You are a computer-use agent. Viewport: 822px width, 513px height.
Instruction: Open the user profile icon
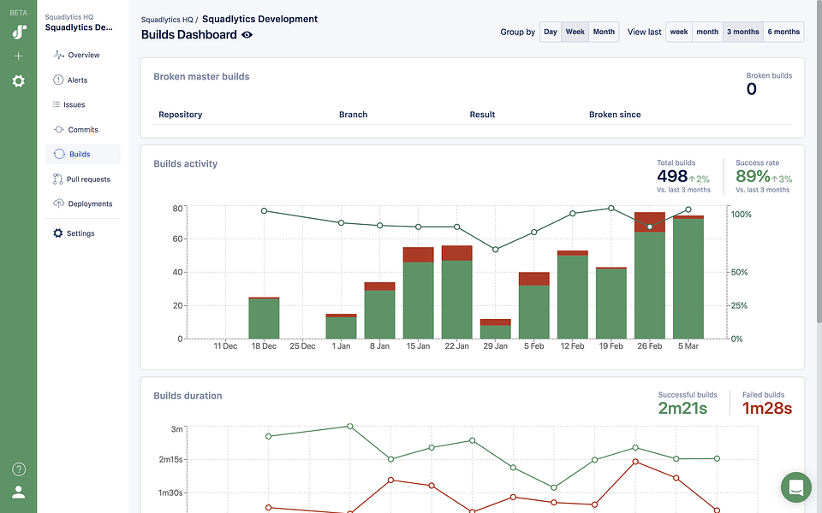[x=18, y=492]
